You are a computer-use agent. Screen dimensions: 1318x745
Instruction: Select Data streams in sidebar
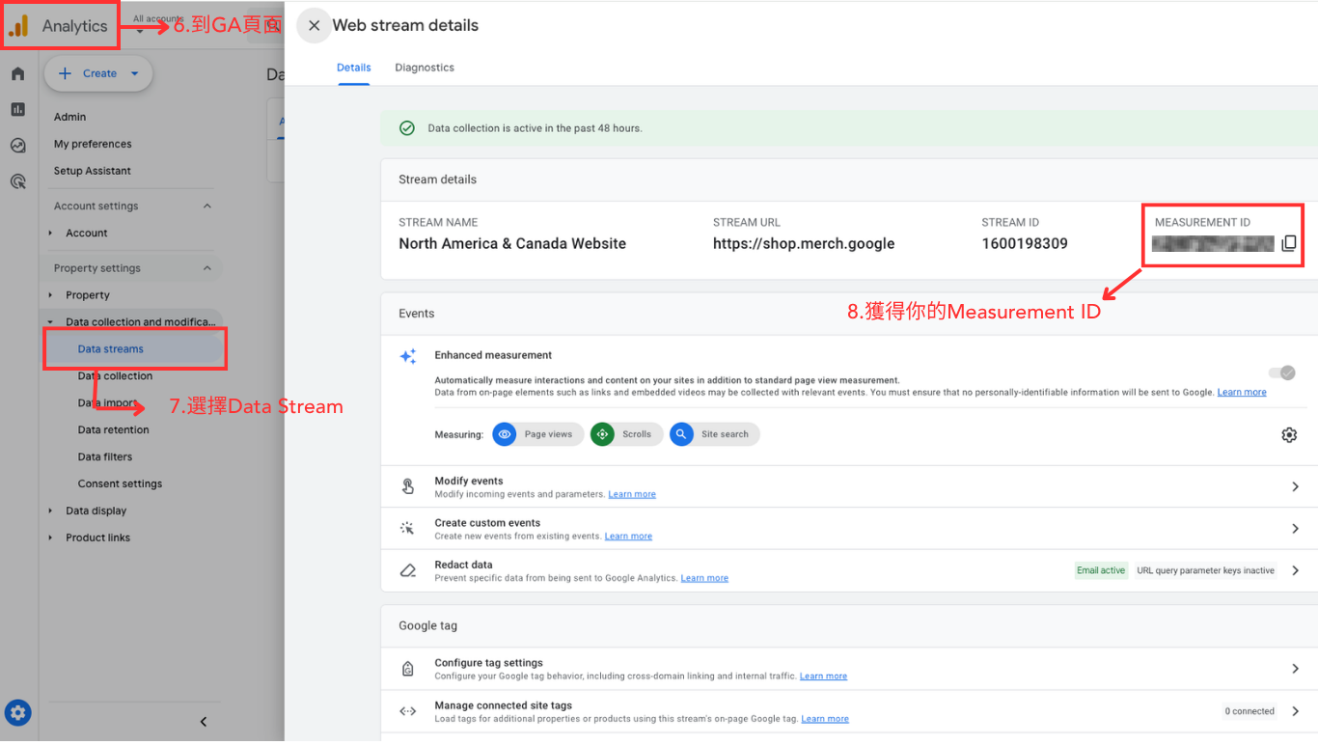[111, 349]
